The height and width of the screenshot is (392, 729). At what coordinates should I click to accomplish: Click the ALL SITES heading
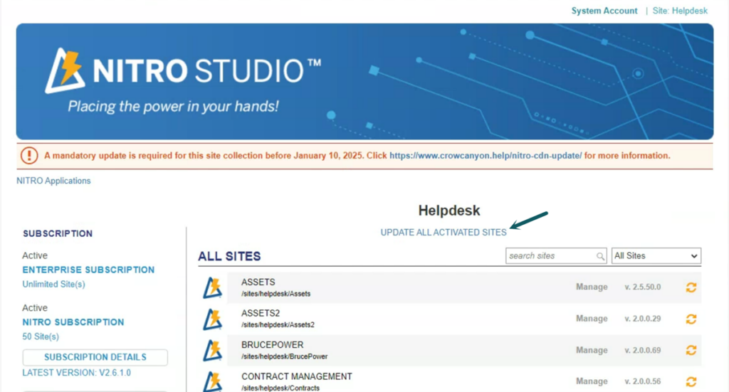[x=229, y=256]
